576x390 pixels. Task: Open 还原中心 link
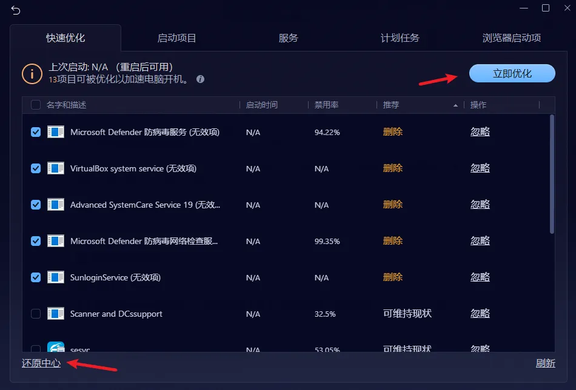tap(41, 363)
